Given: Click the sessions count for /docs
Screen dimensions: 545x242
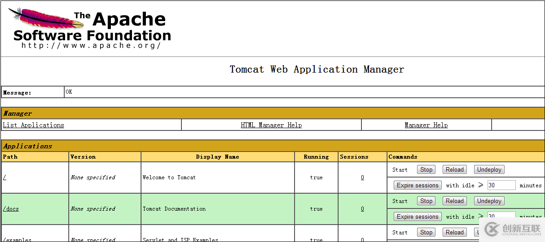Looking at the screenshot, I should (362, 209).
